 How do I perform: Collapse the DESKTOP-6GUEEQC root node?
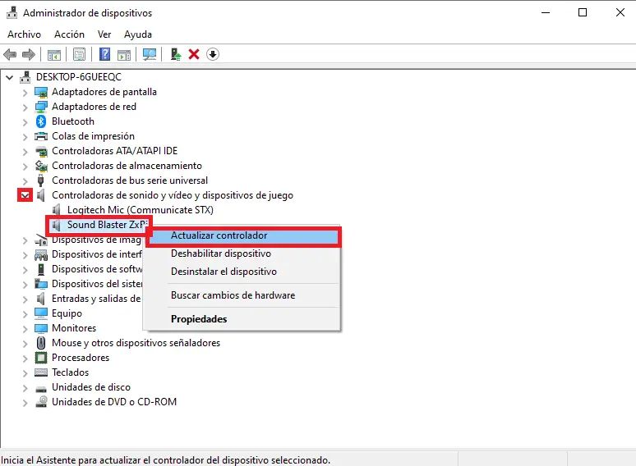(9, 77)
